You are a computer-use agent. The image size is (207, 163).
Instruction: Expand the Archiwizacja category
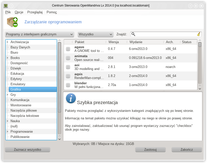8,42
